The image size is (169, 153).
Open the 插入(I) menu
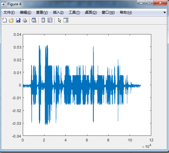58,12
